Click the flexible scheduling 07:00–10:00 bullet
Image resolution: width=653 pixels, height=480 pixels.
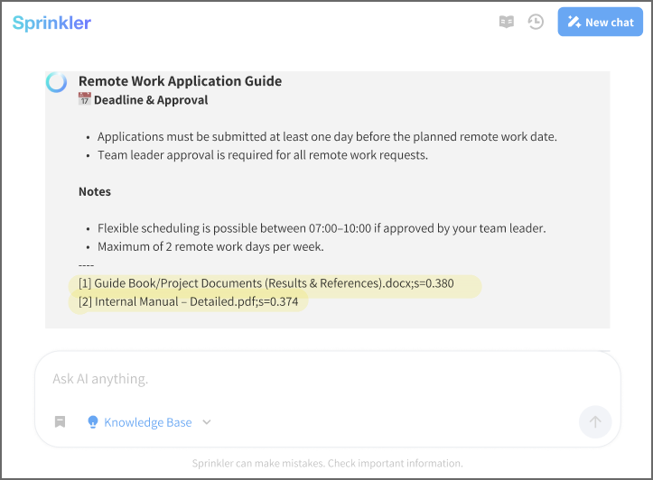[321, 228]
